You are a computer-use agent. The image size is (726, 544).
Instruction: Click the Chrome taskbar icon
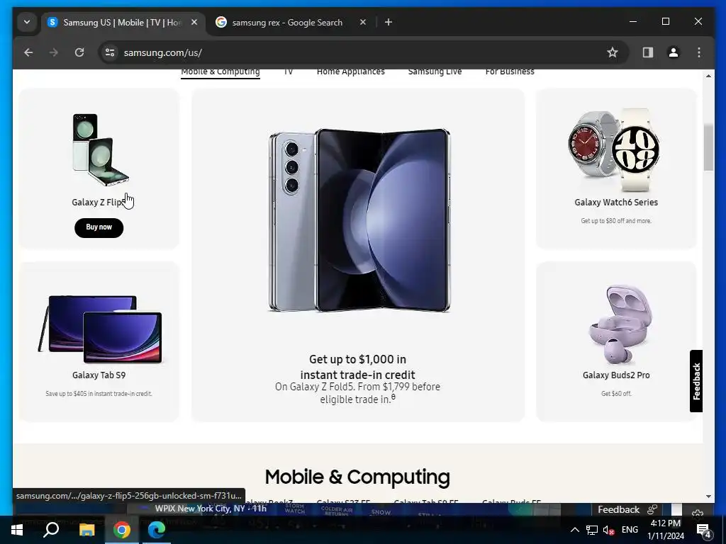[x=122, y=530]
